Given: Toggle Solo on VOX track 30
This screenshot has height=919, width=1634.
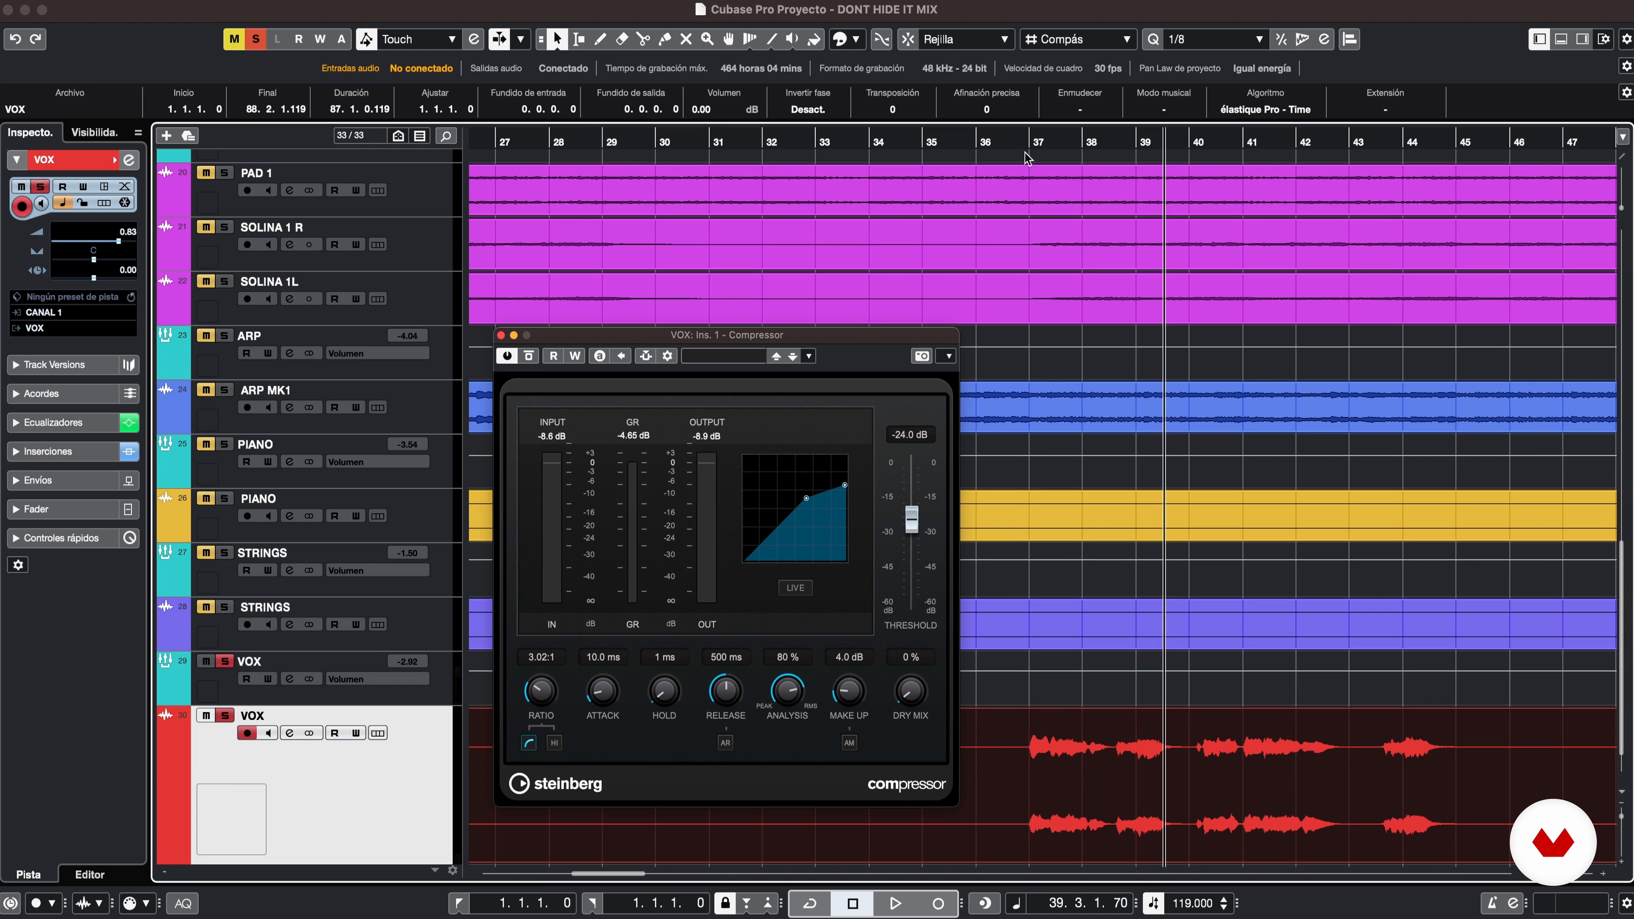Looking at the screenshot, I should coord(224,715).
